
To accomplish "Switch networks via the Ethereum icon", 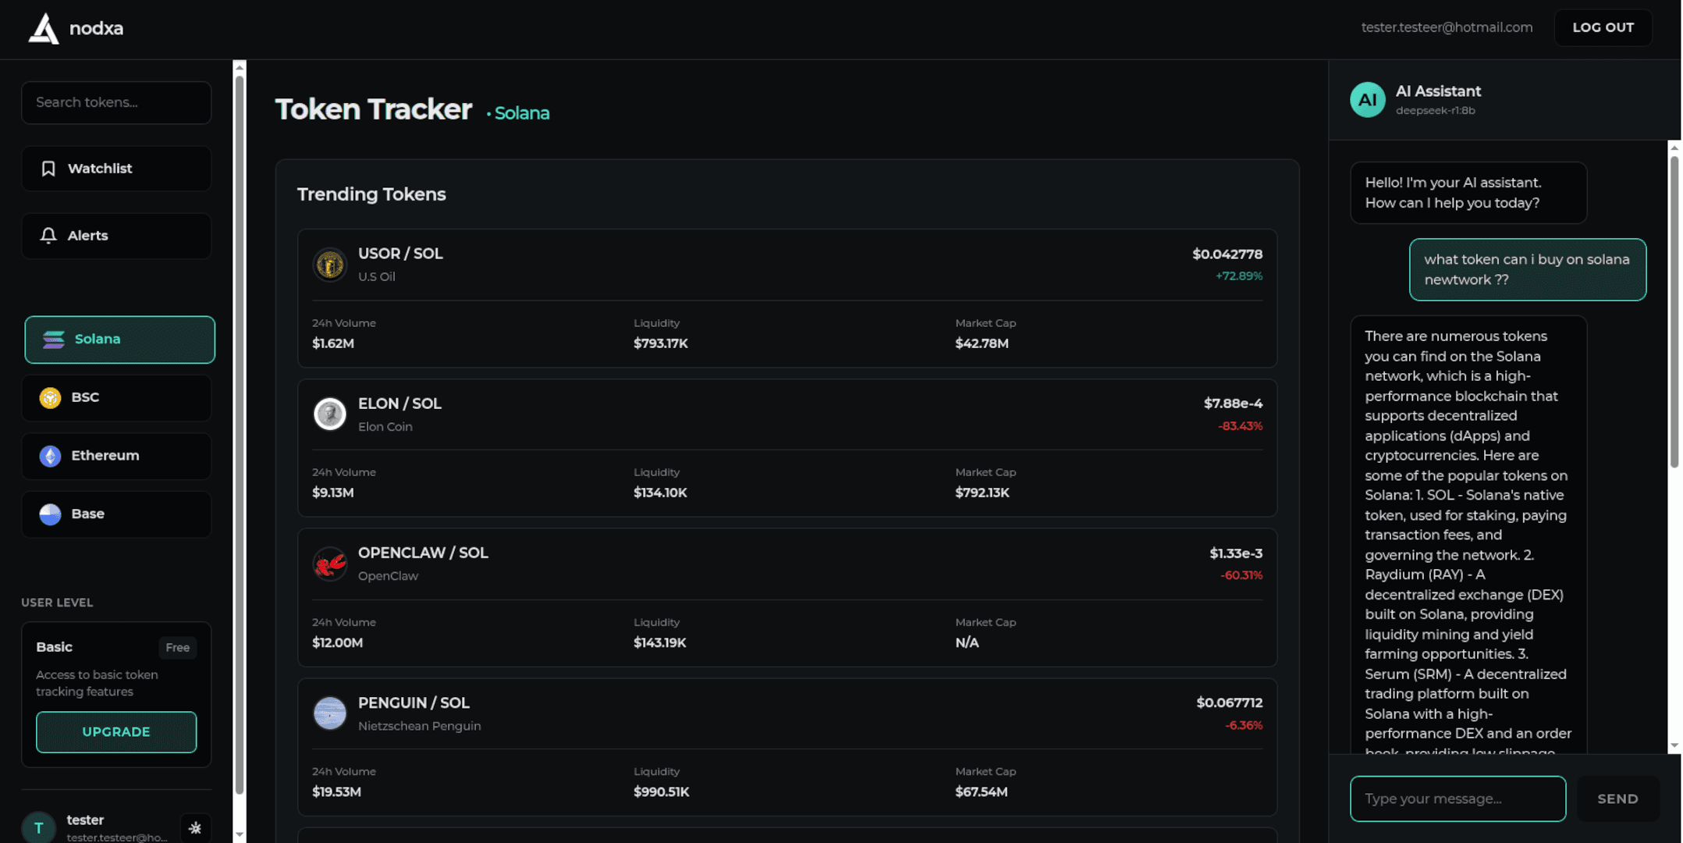I will click(49, 455).
